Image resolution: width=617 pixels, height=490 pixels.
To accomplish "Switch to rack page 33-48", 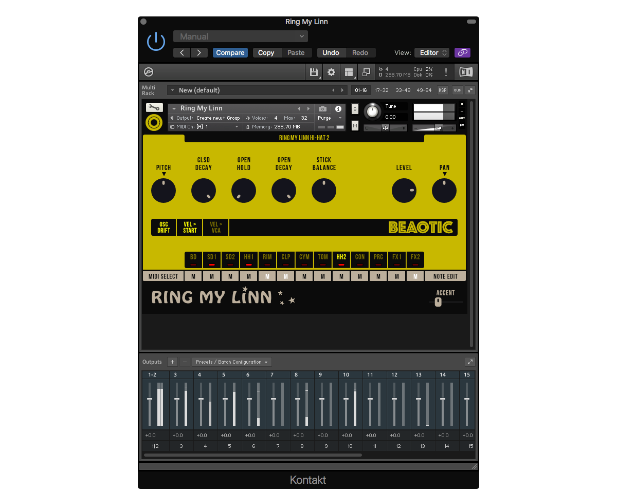I will 403,90.
